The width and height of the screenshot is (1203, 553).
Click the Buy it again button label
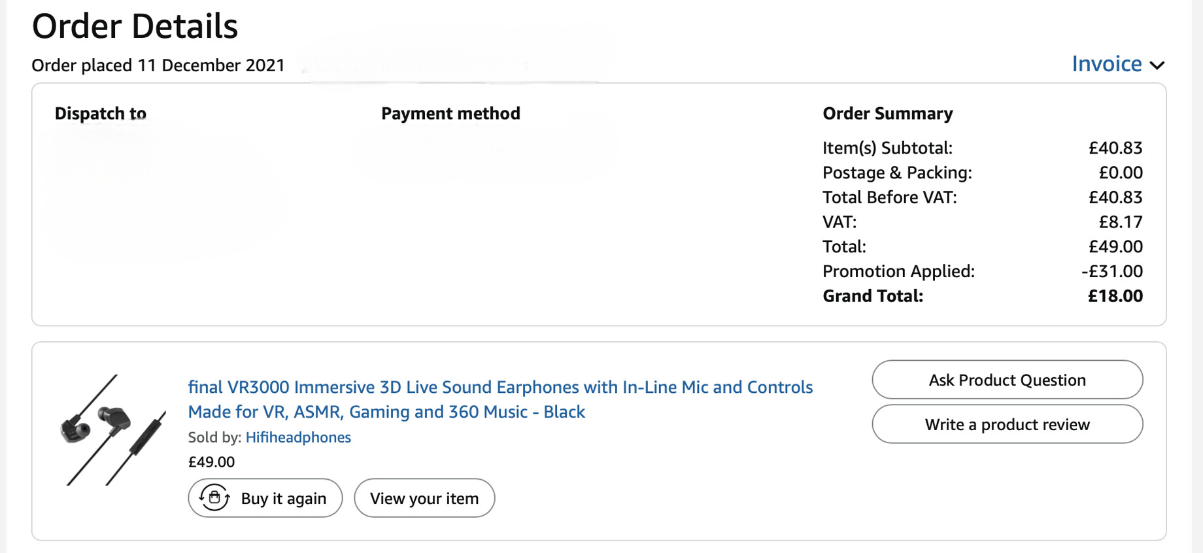tap(283, 499)
